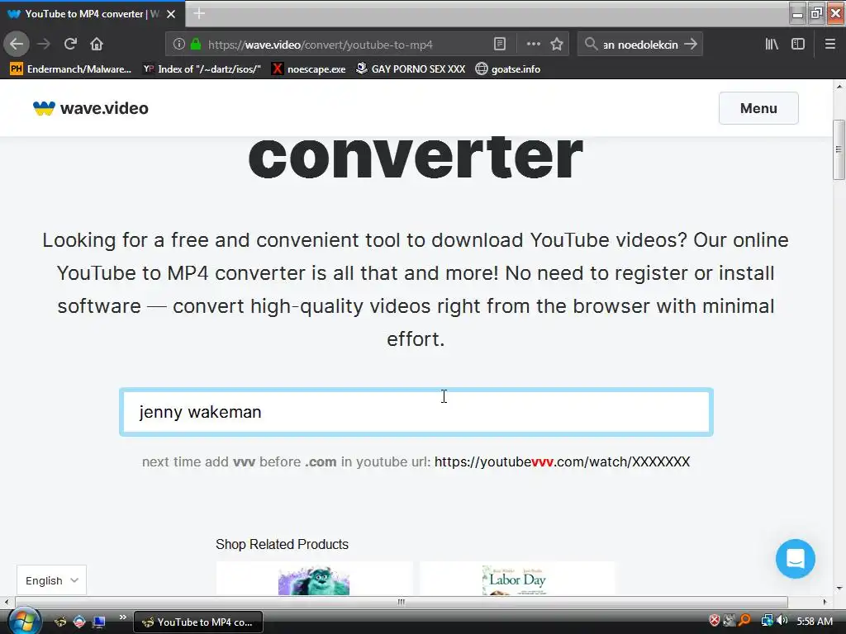Open the Endermanch/Malware bookmark
846x634 pixels.
click(71, 69)
